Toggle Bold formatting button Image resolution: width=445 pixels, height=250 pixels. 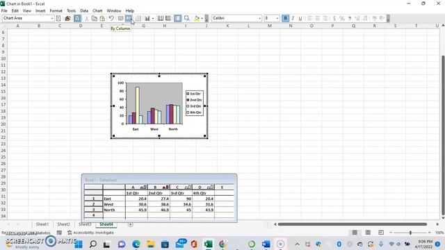coord(285,18)
